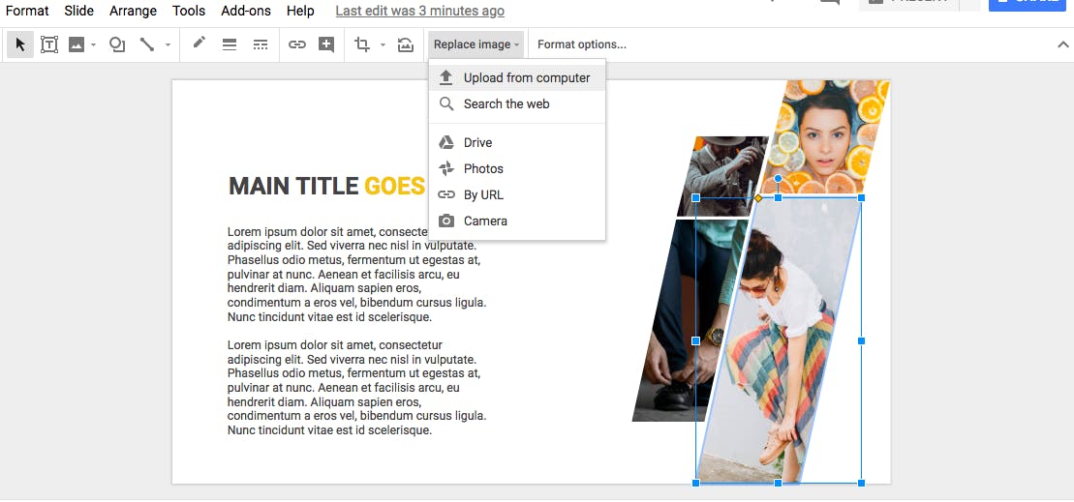The width and height of the screenshot is (1074, 502).
Task: Choose Photos as image source
Action: click(517, 169)
